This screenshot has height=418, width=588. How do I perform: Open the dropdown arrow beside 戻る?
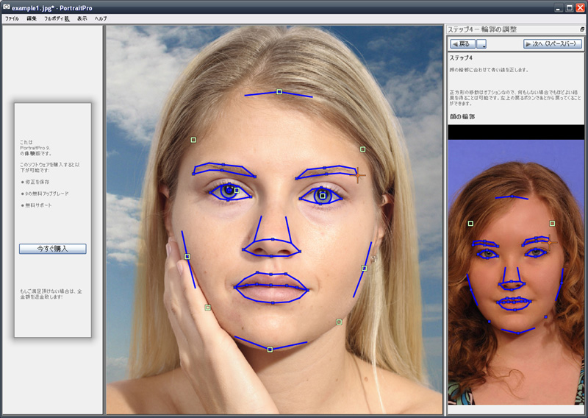(481, 44)
